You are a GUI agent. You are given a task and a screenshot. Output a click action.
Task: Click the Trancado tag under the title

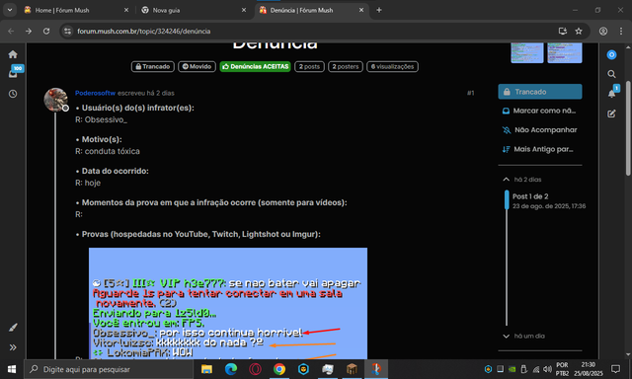pyautogui.click(x=153, y=66)
